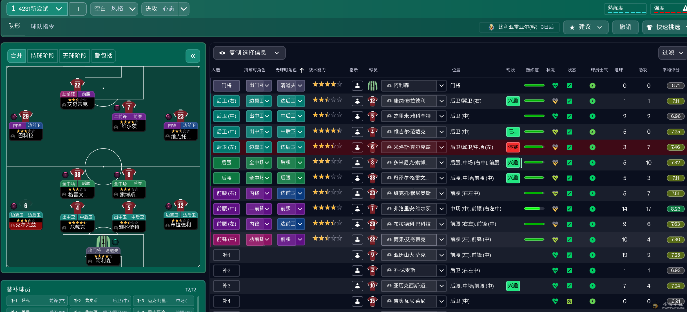Open player instructions icon for 康纳·布拉德利
The image size is (687, 312).
coord(357,101)
